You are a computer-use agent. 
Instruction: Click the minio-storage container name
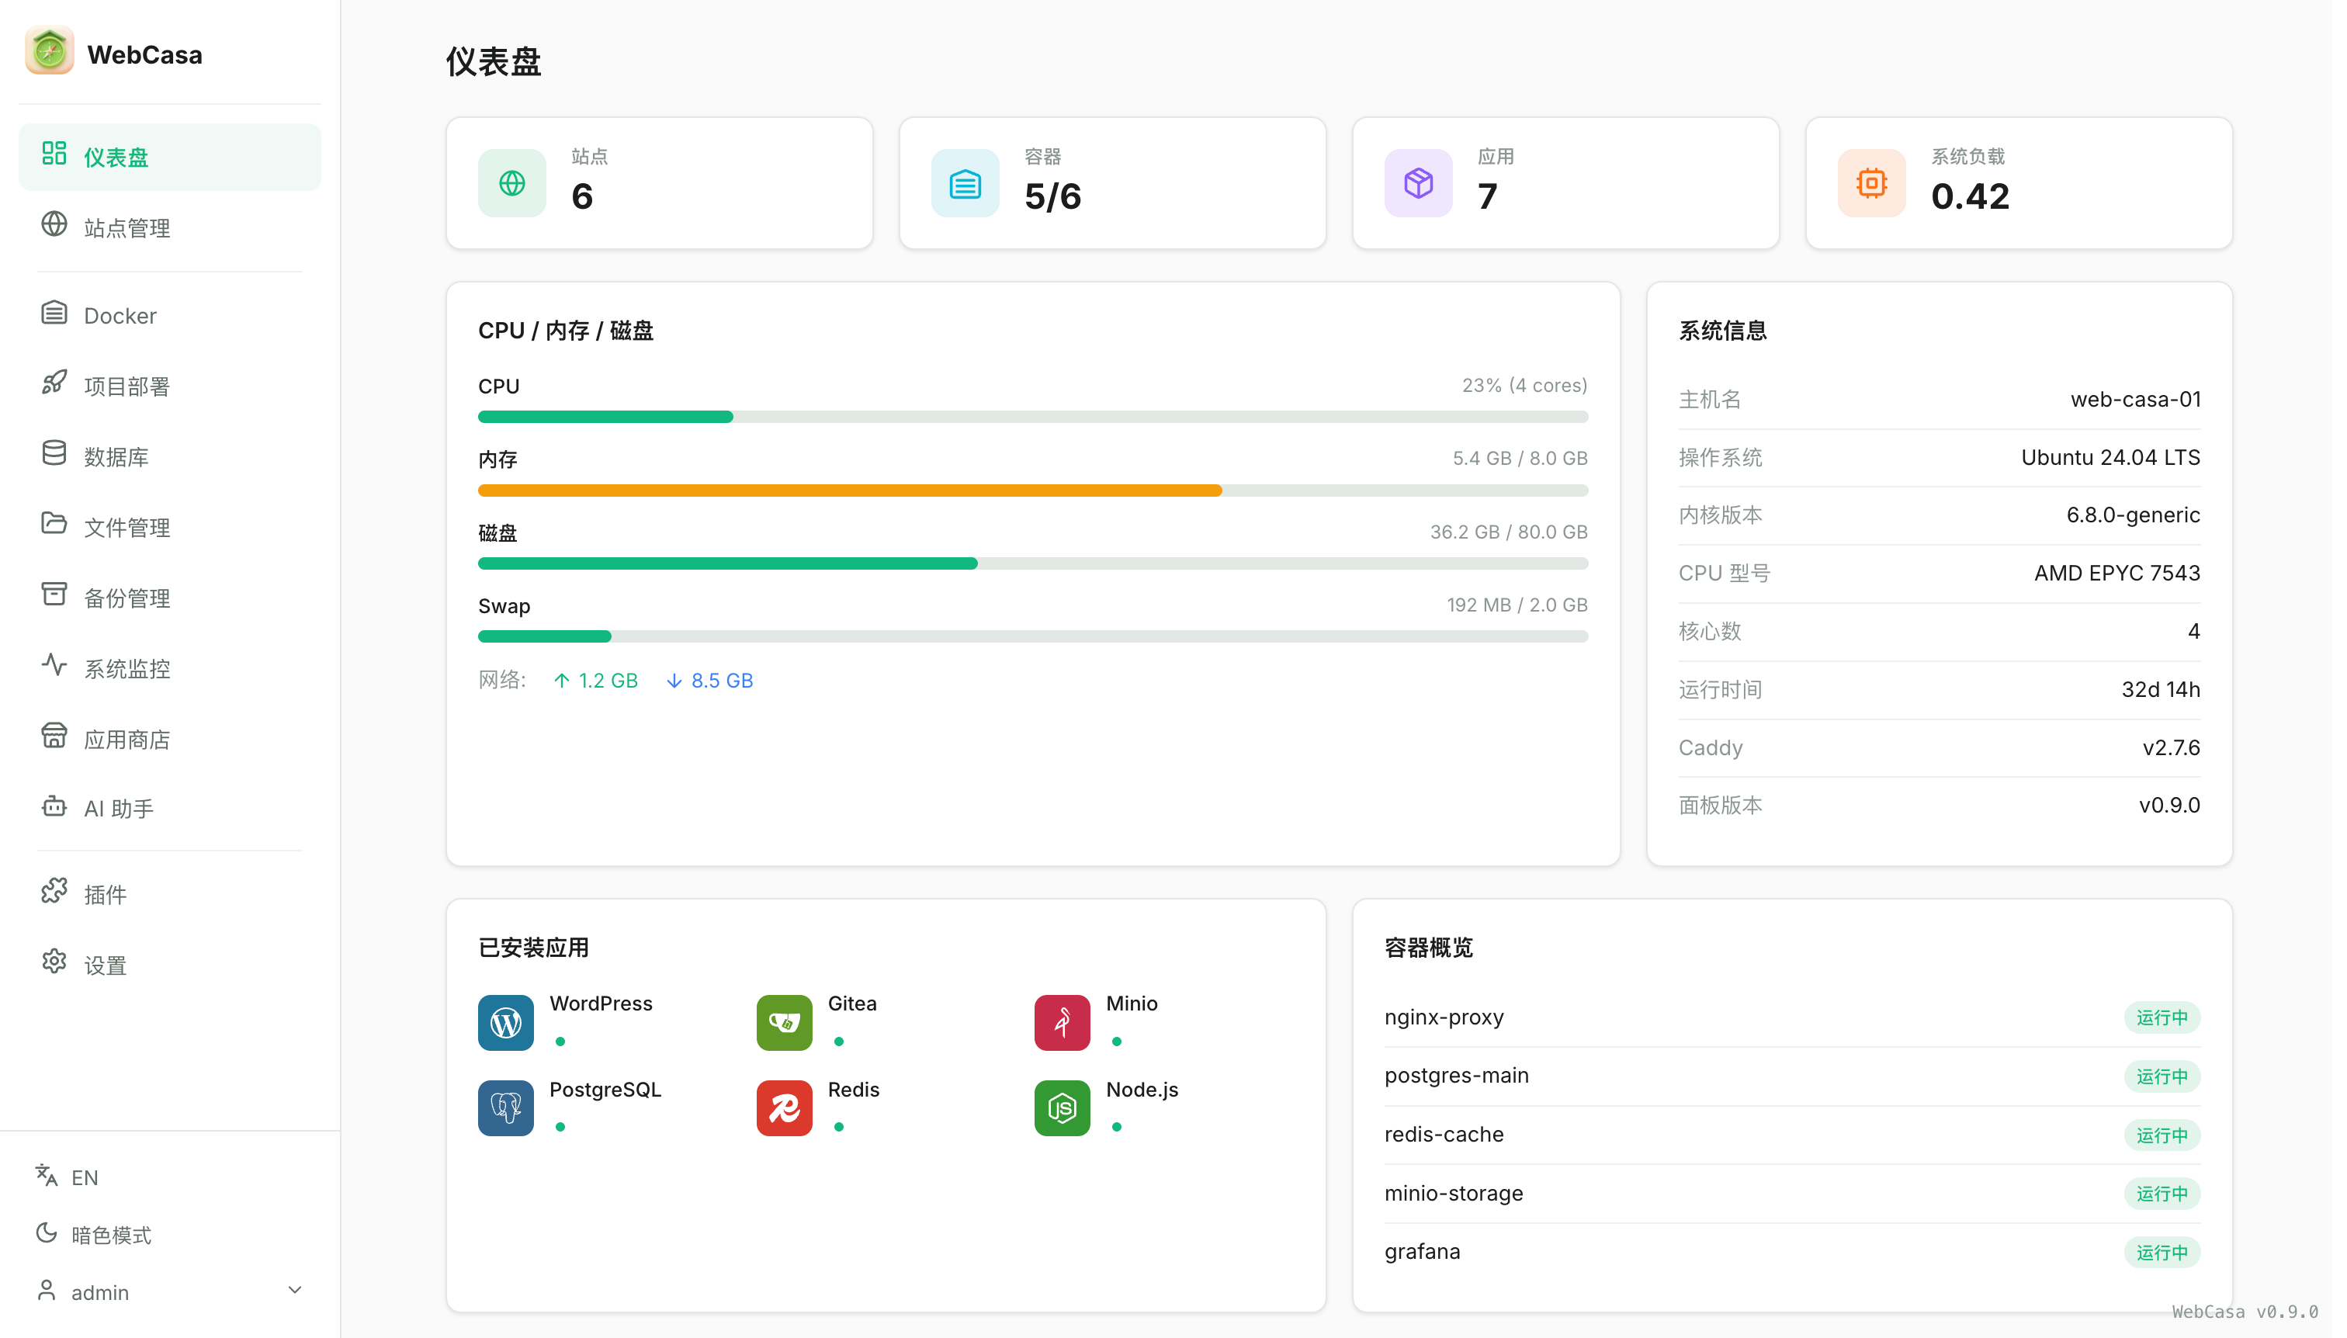tap(1453, 1193)
